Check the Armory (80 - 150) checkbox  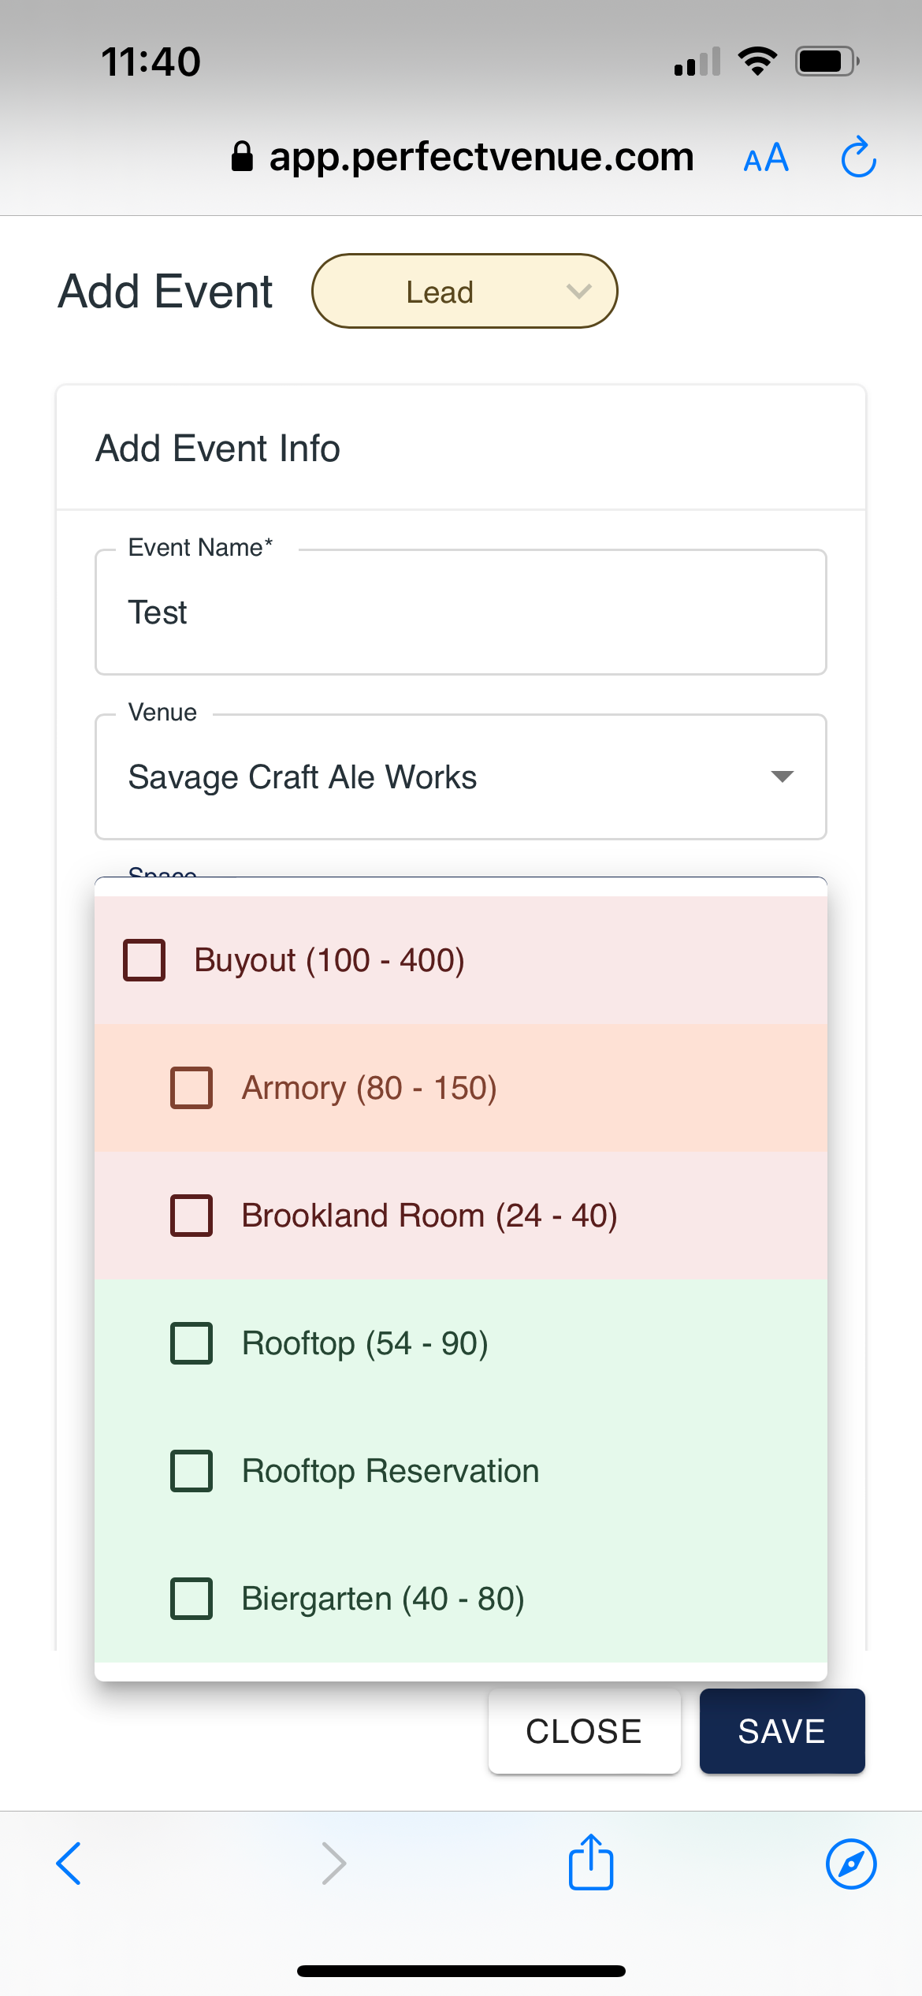(x=191, y=1088)
